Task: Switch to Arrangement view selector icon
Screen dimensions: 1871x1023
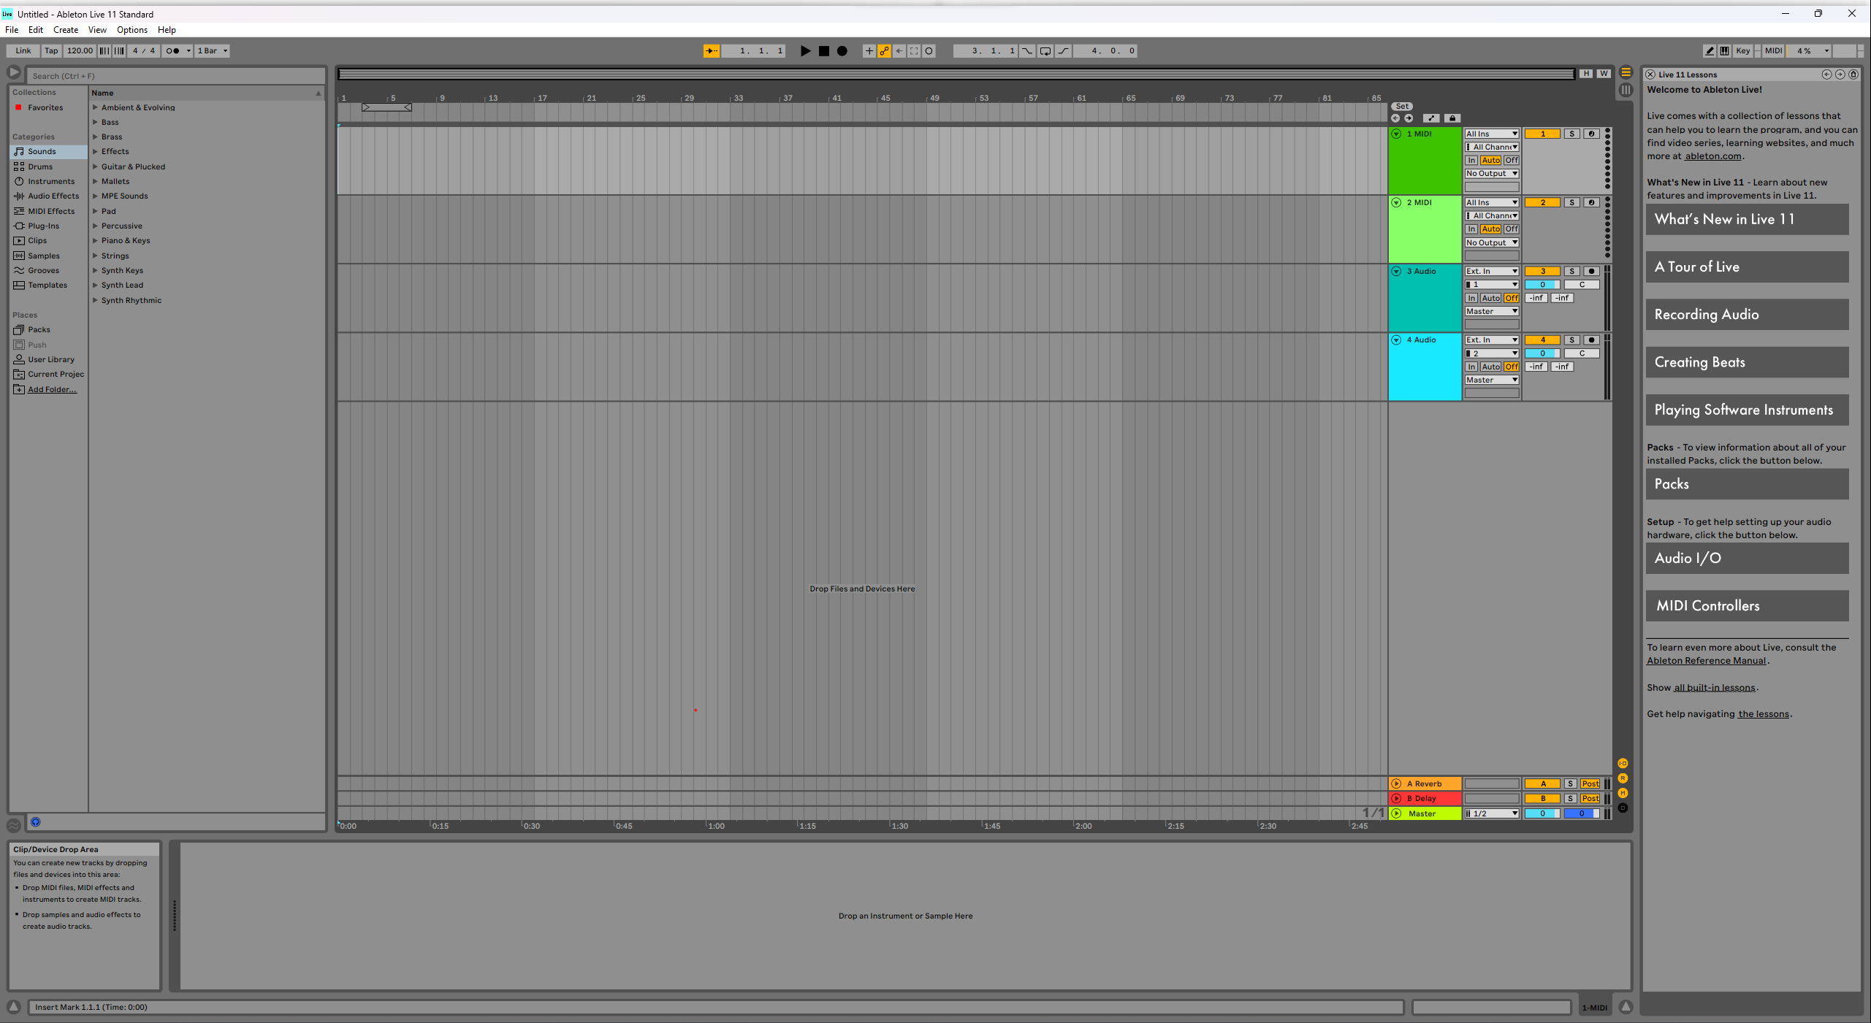Action: point(1626,72)
